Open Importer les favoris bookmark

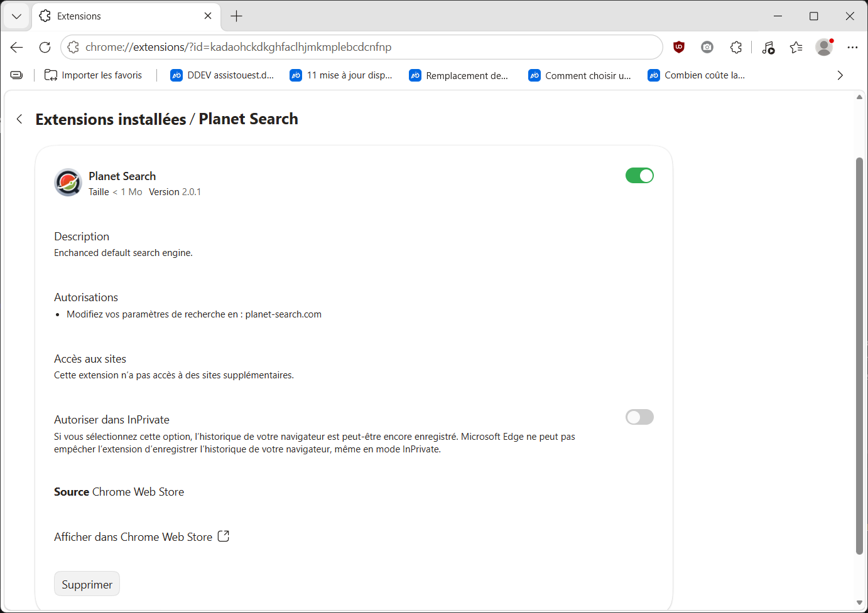tap(93, 75)
